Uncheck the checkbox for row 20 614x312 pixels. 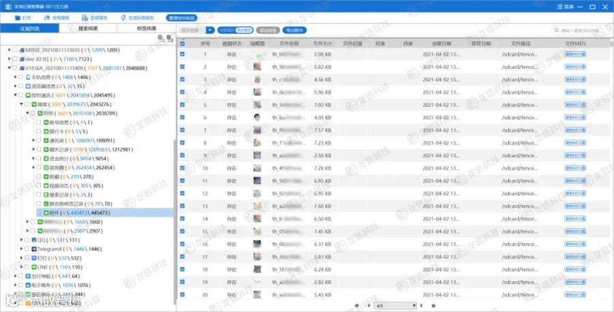tap(182, 294)
